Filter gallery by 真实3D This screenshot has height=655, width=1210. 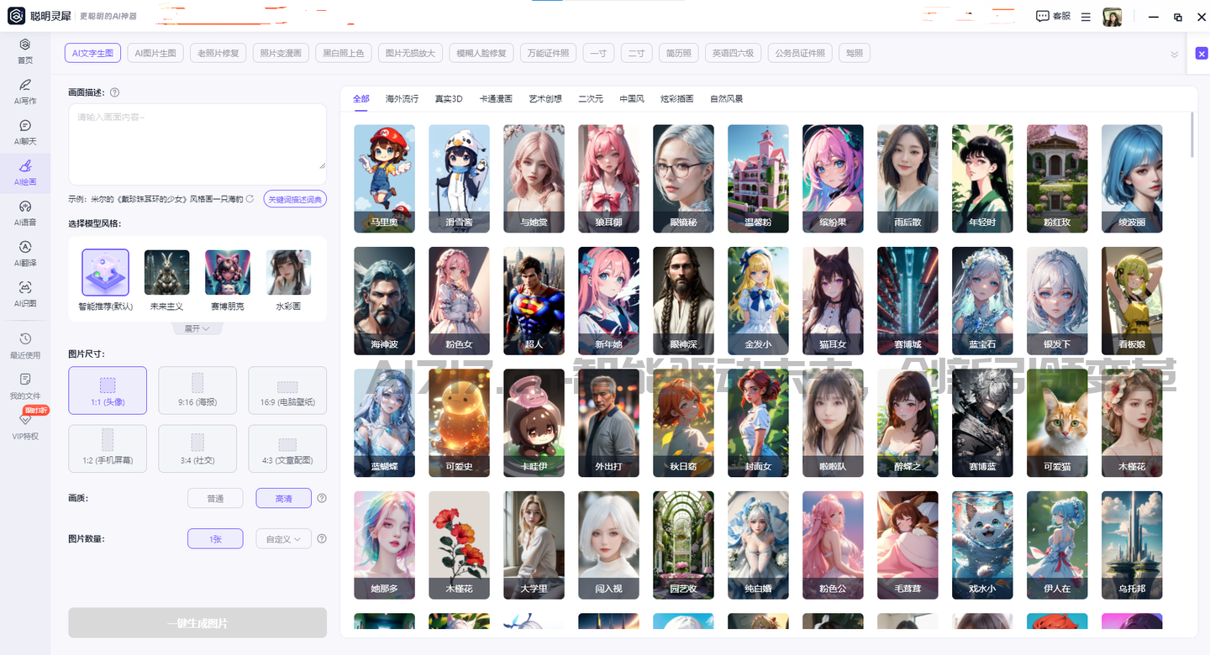pyautogui.click(x=449, y=99)
